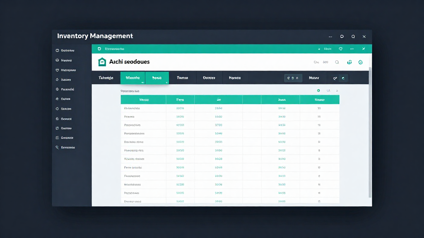The image size is (424, 238).
Task: Open the sixth tab in the dark navigation bar
Action: tap(235, 78)
